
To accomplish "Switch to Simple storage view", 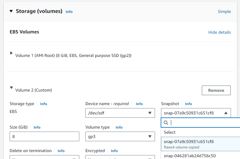I will 224,11.
